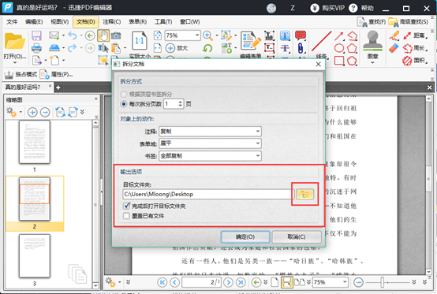Click the Email envelope icon
Viewport: 437px width, 294px height.
(54, 35)
